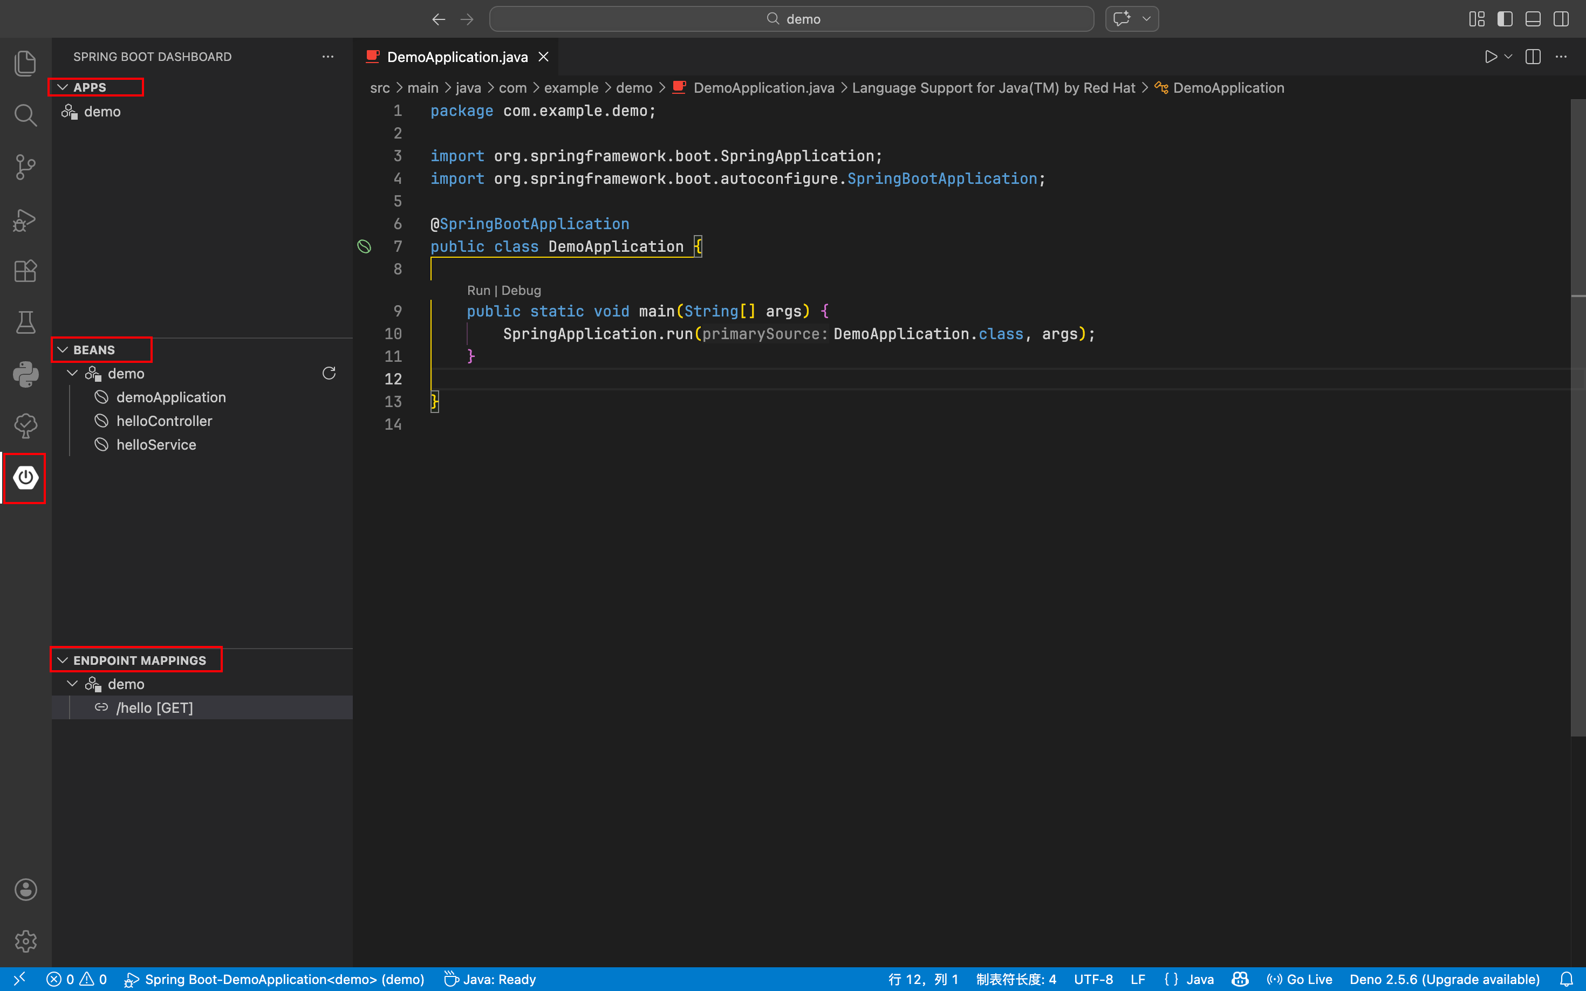Image resolution: width=1586 pixels, height=991 pixels.
Task: Select the helloController bean
Action: point(202,421)
